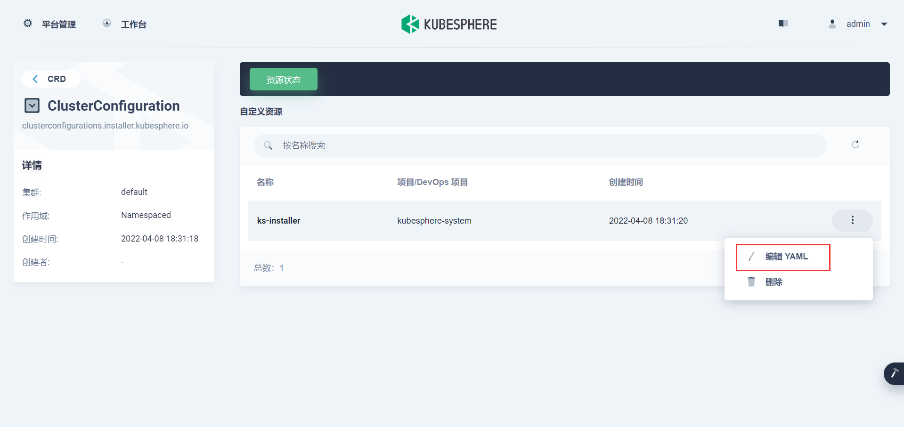Open more options for ks-installer row

pos(852,220)
